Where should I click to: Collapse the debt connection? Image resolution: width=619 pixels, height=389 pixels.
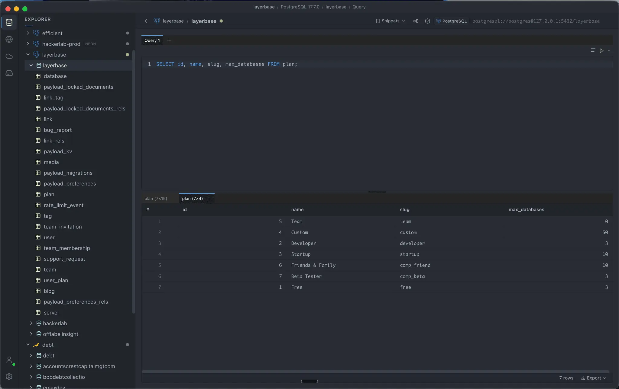pos(28,345)
